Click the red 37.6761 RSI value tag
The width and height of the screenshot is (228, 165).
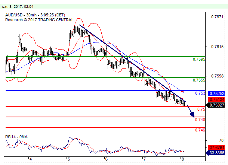pos(216,147)
